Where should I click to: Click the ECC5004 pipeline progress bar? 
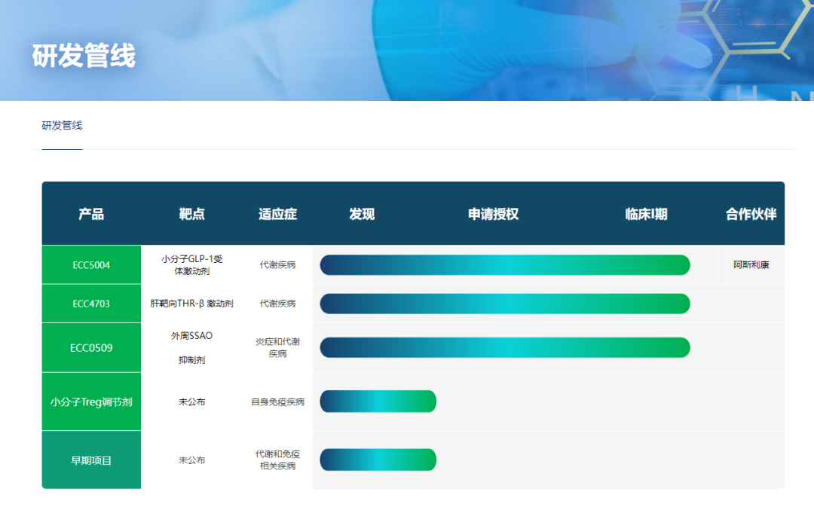504,265
